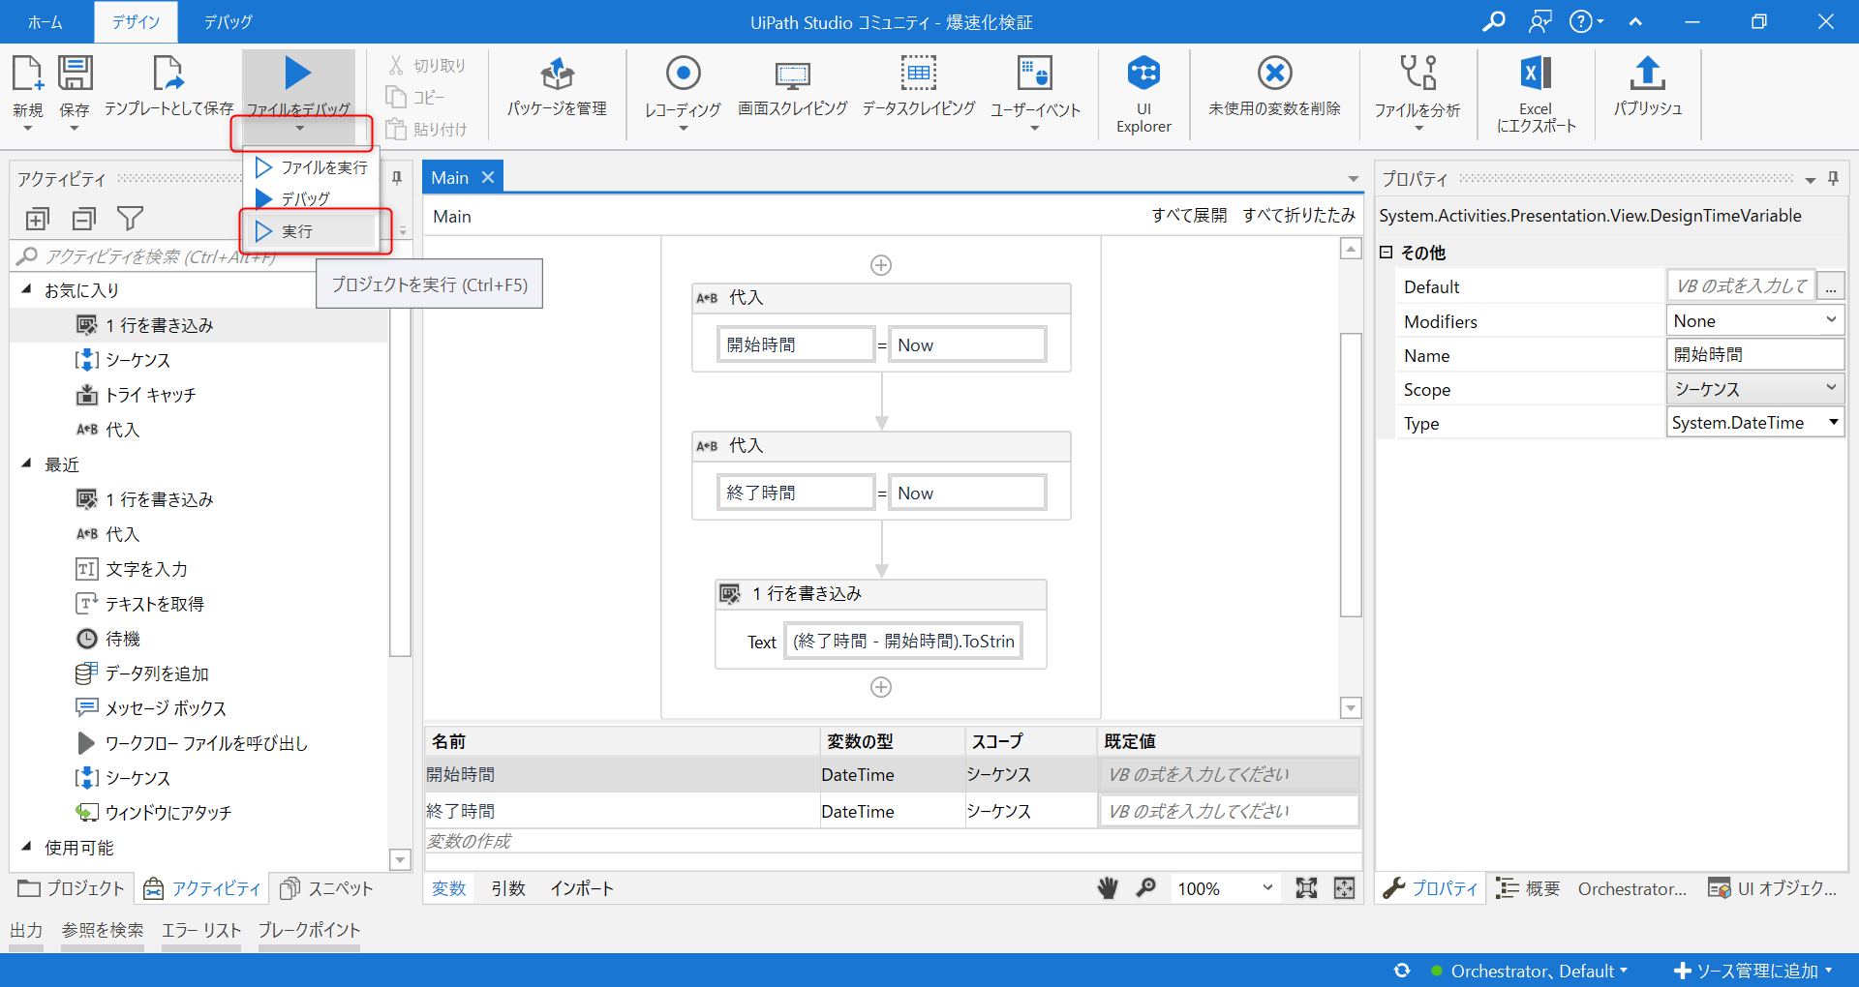The height and width of the screenshot is (987, 1859).
Task: Click 未使用の変数を削除 icon
Action: [1274, 74]
